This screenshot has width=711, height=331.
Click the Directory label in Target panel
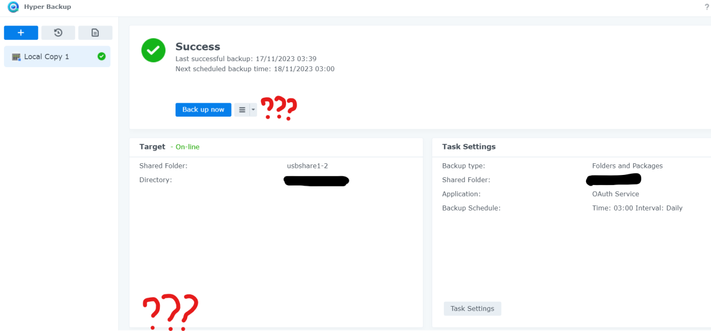156,180
